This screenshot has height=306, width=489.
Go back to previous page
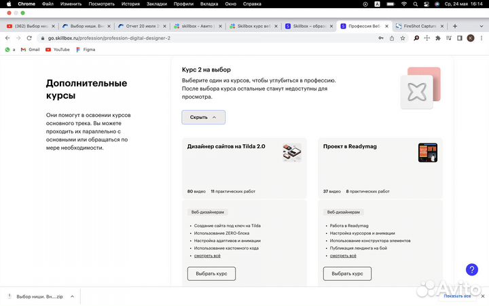[7, 38]
